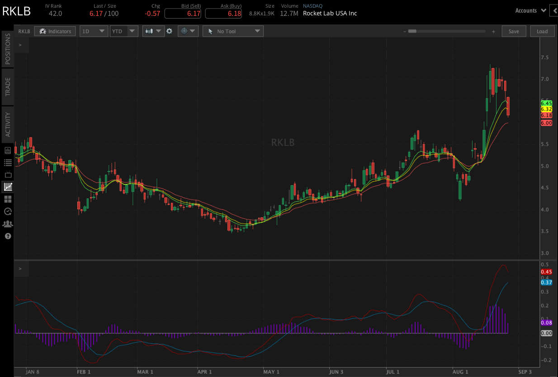This screenshot has width=558, height=377.
Task: Open the TV news icon in sidebar
Action: [8, 174]
